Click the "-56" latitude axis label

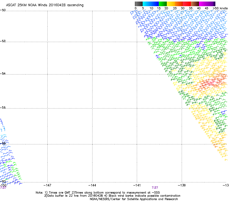pyautogui.click(x=3, y=107)
